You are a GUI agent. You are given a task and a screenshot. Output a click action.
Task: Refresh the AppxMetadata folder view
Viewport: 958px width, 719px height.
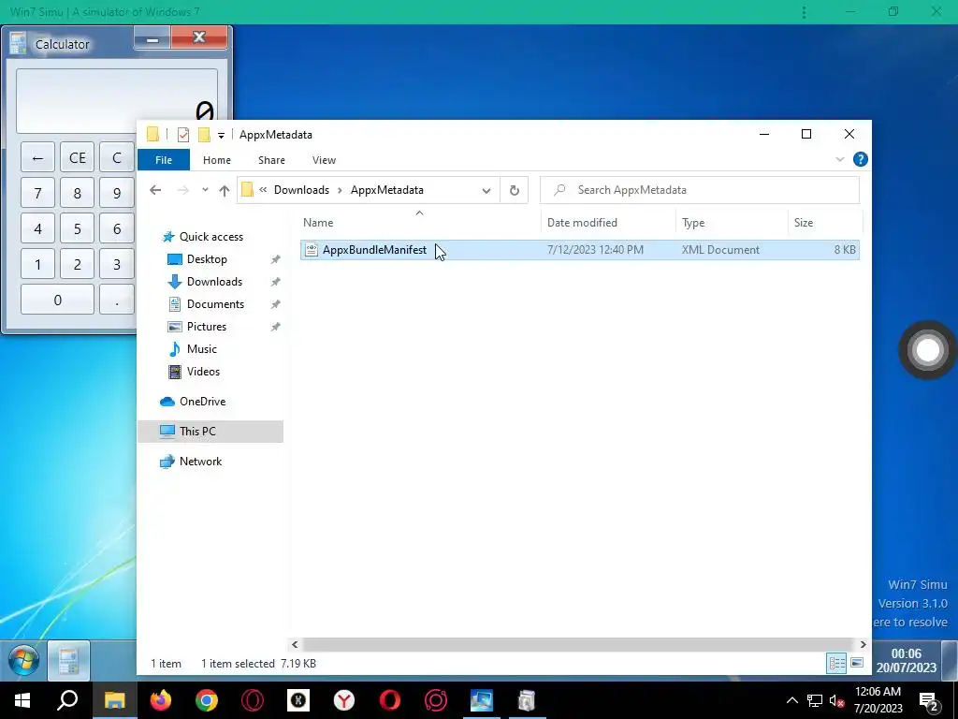point(515,190)
